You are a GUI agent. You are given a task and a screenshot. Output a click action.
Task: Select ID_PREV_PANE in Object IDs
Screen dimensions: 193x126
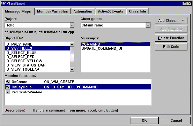click(37, 44)
